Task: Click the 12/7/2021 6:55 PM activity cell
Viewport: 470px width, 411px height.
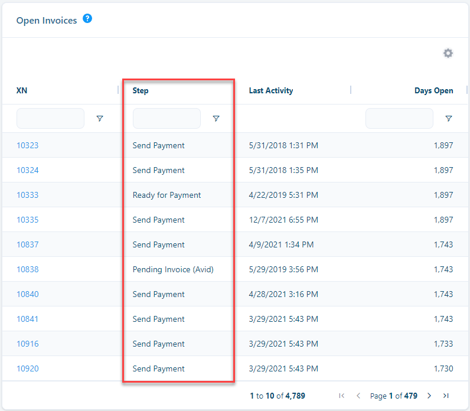Action: (283, 220)
